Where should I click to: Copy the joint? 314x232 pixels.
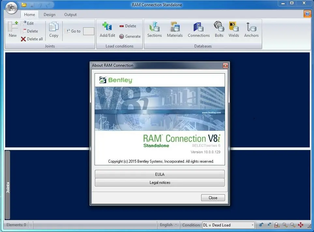(54, 30)
